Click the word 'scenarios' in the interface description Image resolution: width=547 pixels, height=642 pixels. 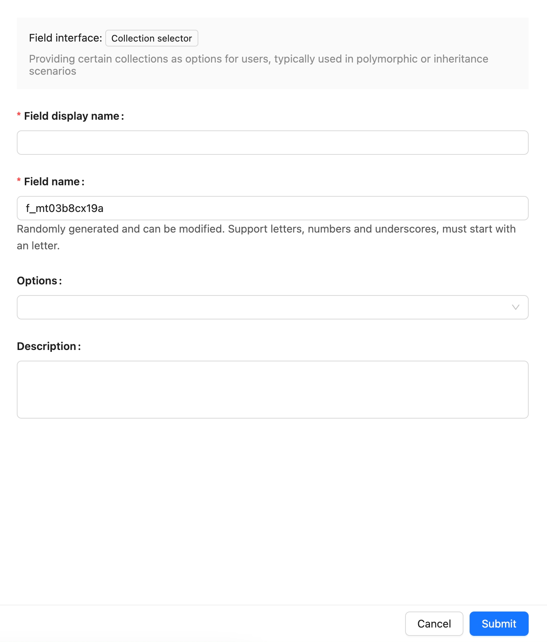(x=53, y=71)
